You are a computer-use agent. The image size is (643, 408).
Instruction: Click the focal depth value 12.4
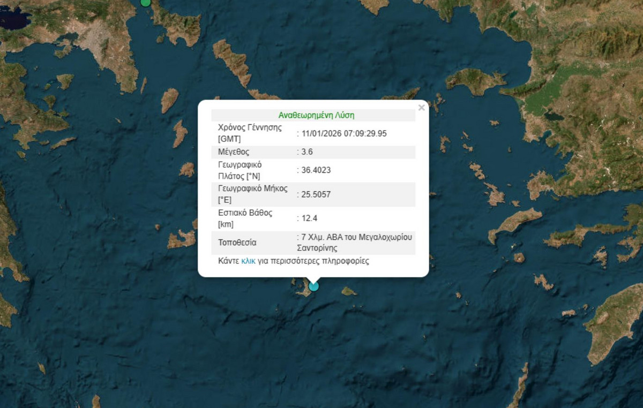click(310, 218)
